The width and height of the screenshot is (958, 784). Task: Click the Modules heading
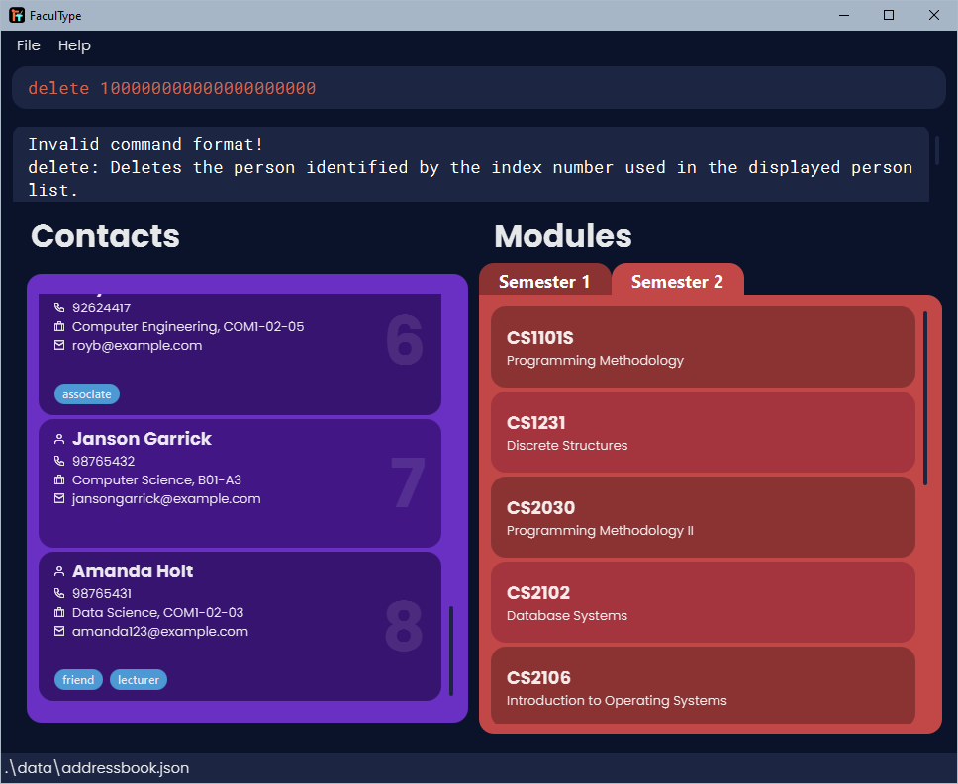tap(563, 236)
